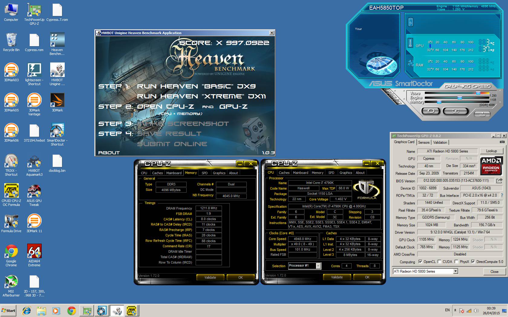
Task: Open MSI Afterburner desktop icon
Action: coord(11,286)
